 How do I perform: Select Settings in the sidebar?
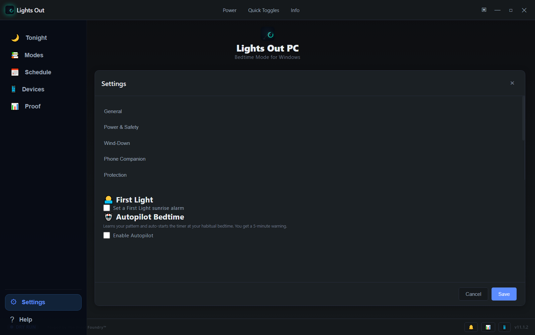(x=43, y=302)
